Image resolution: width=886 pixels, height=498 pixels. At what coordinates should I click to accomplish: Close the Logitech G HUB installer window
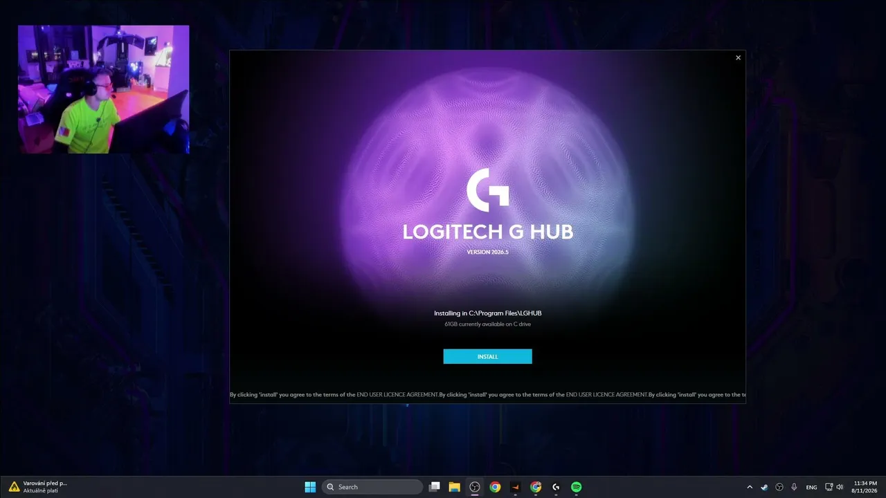tap(738, 57)
